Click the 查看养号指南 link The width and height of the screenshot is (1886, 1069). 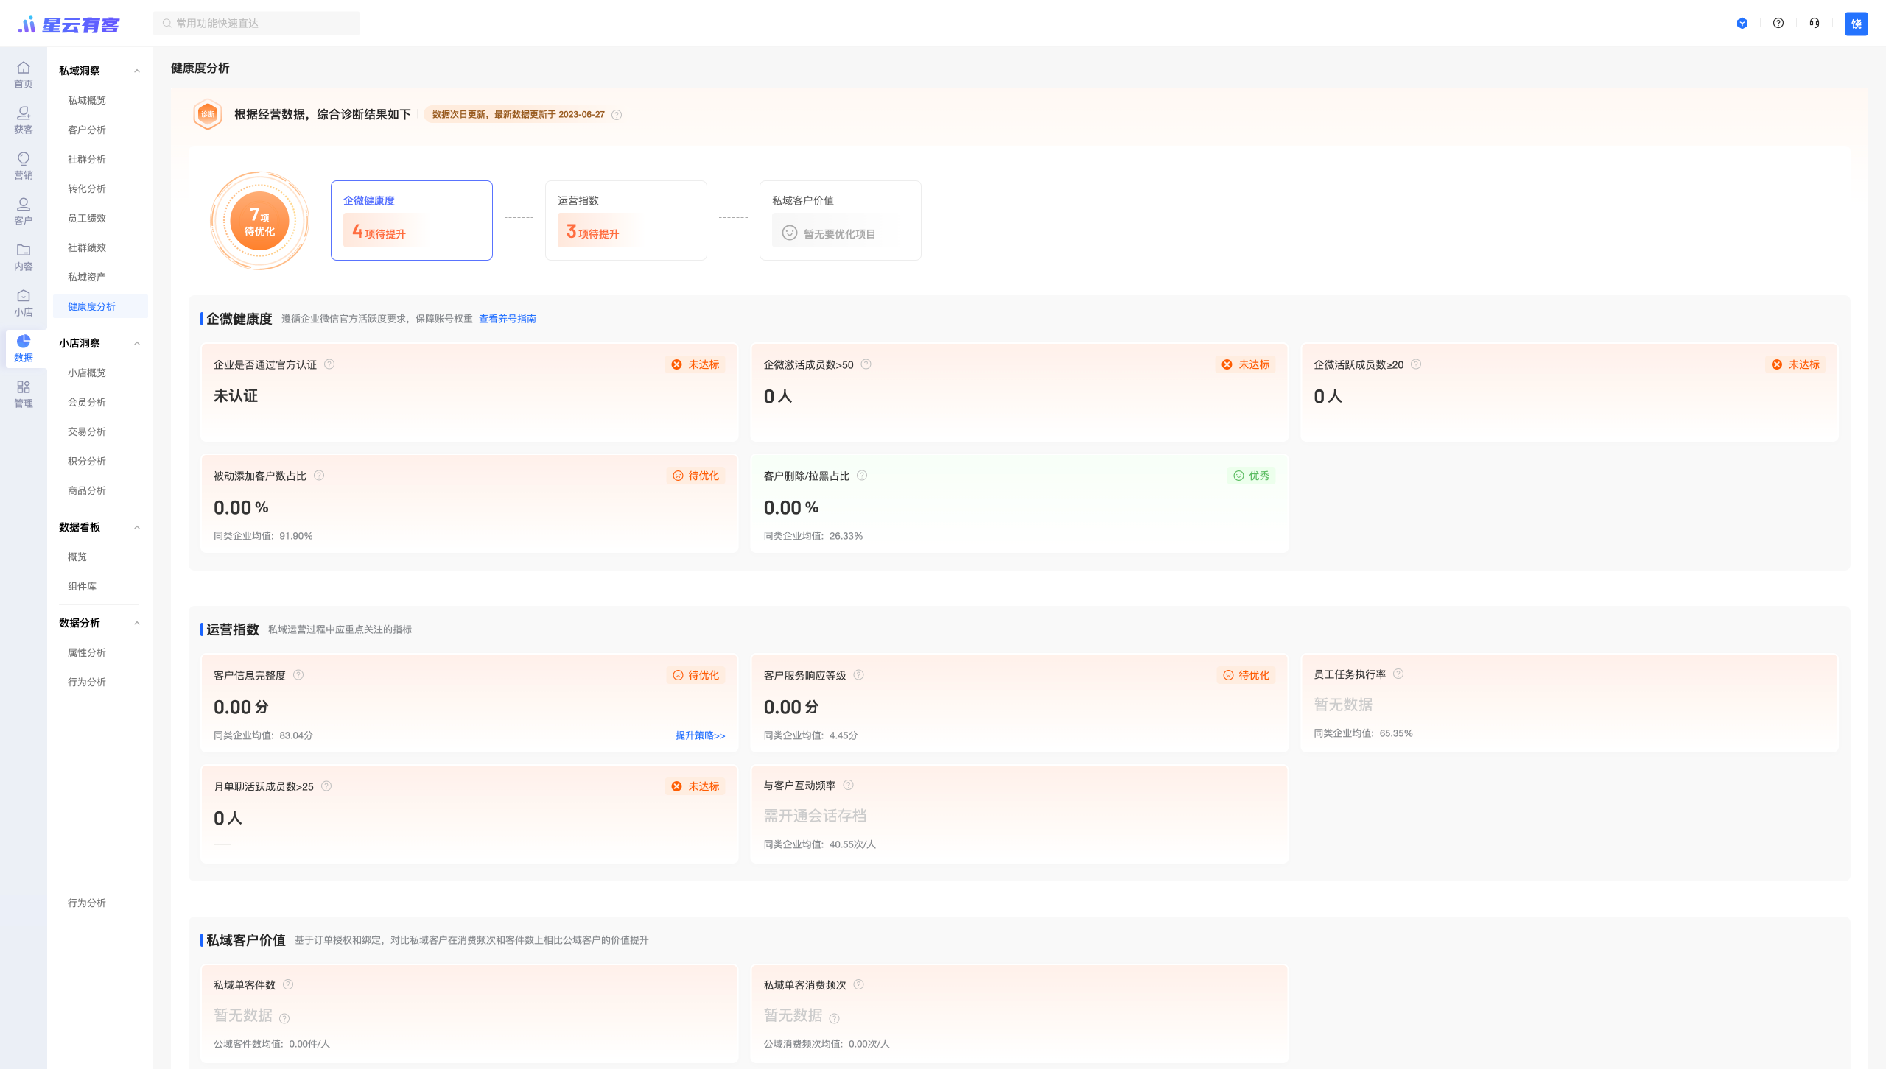507,319
